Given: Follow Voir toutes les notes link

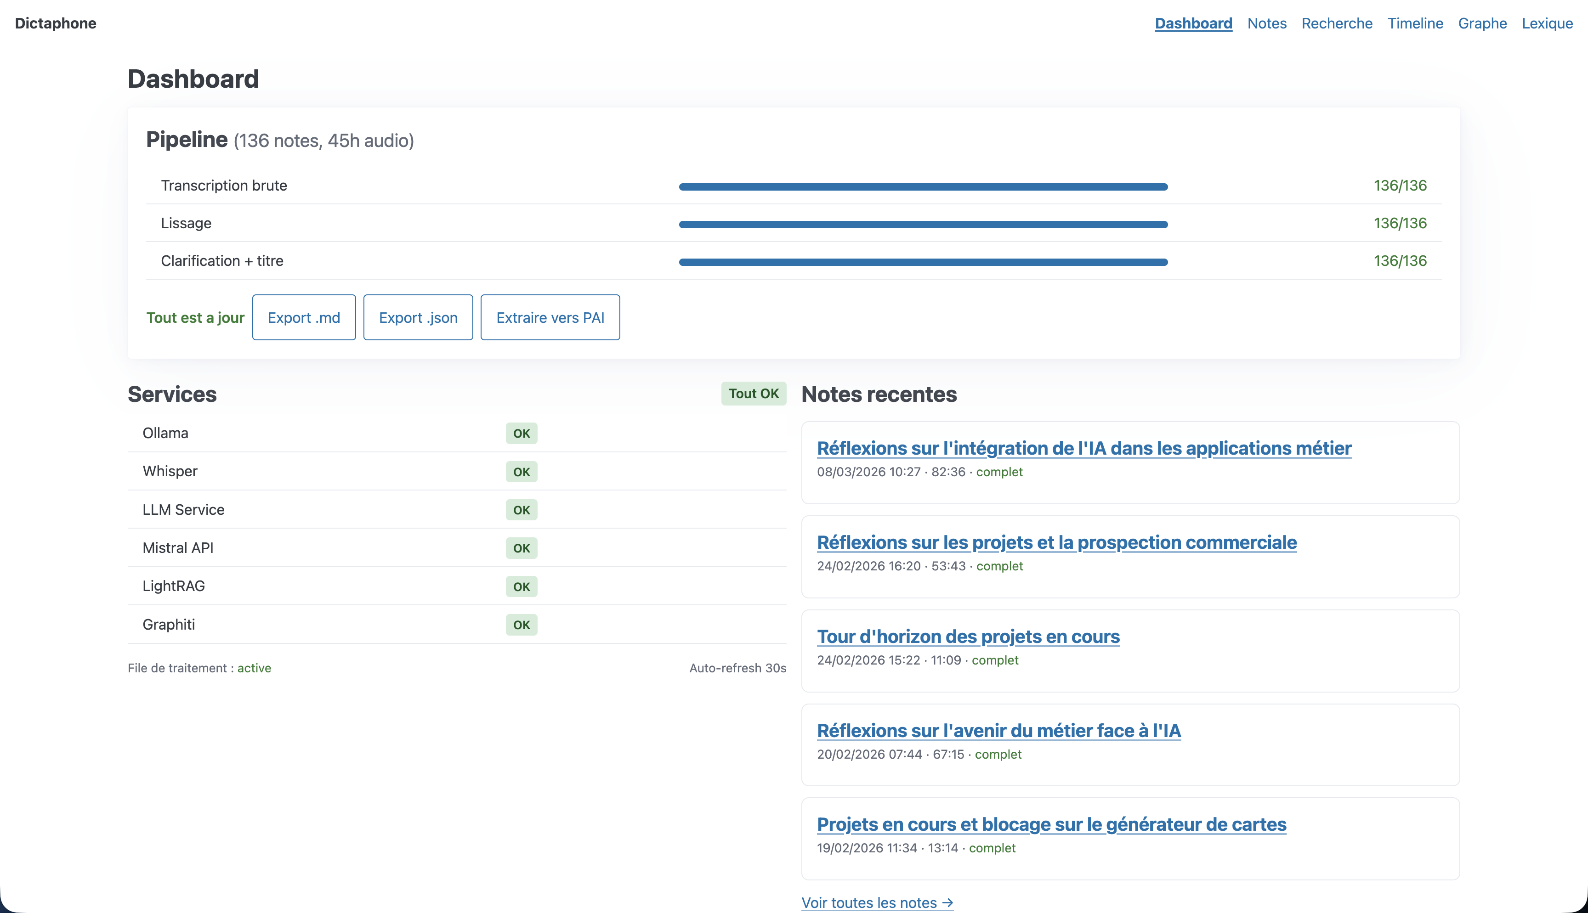Looking at the screenshot, I should (x=878, y=903).
